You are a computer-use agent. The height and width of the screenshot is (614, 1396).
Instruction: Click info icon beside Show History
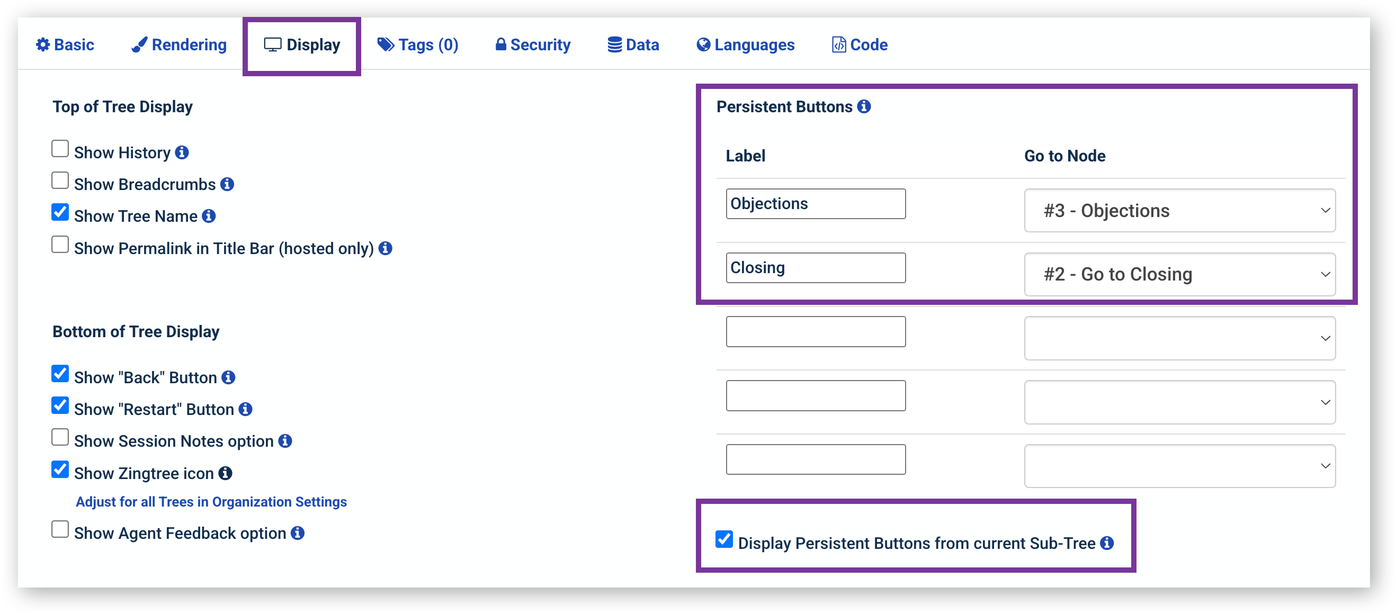pos(182,152)
